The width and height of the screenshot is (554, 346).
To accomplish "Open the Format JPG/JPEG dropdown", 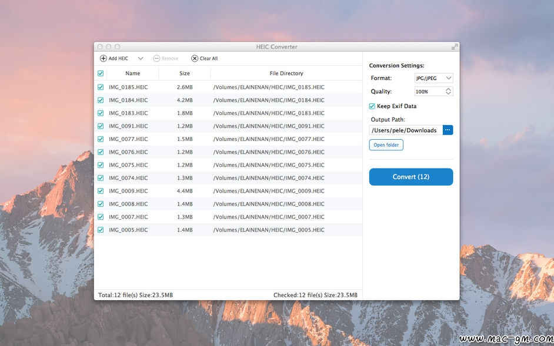I will pyautogui.click(x=433, y=78).
